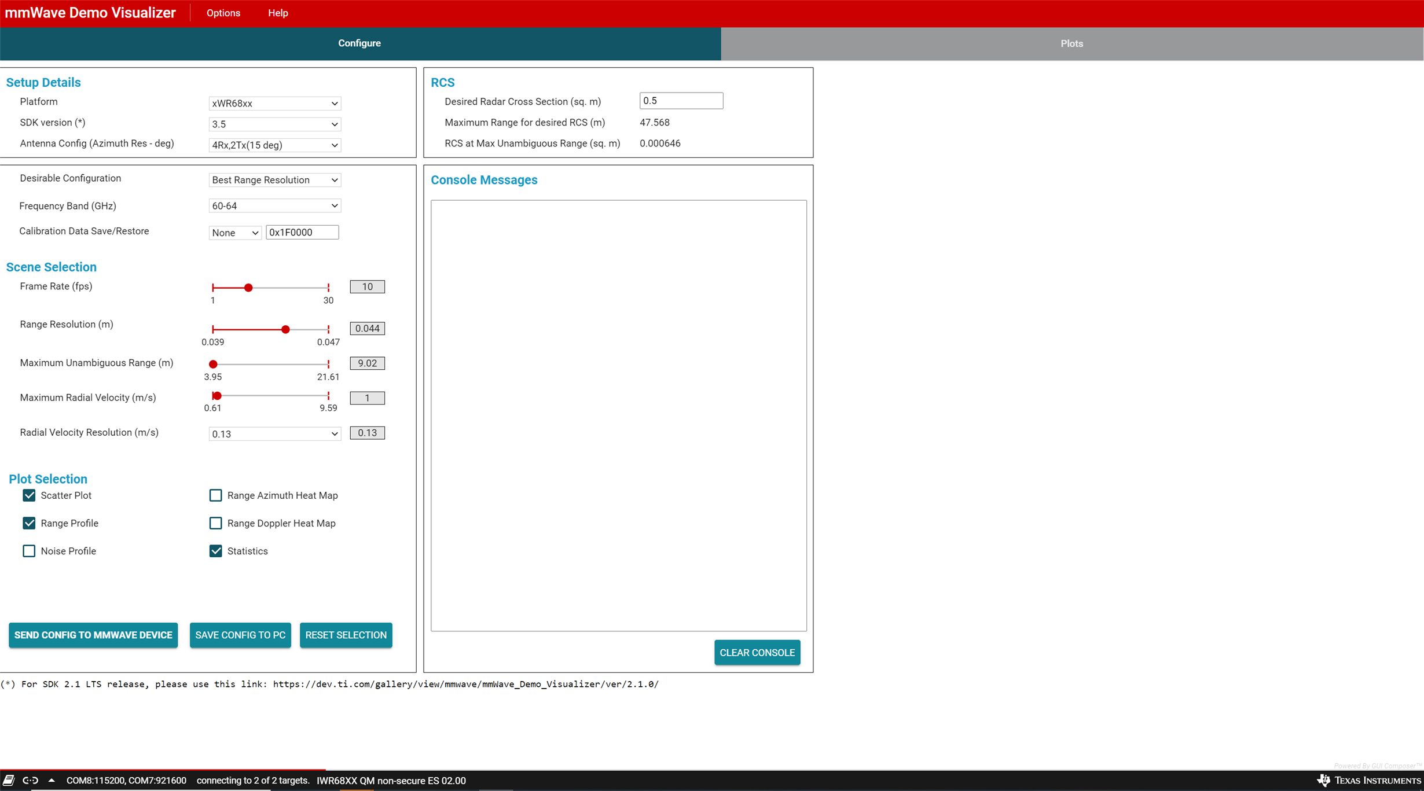This screenshot has width=1424, height=791.
Task: Click the Radial Velocity Resolution 0.13 value box
Action: [368, 433]
